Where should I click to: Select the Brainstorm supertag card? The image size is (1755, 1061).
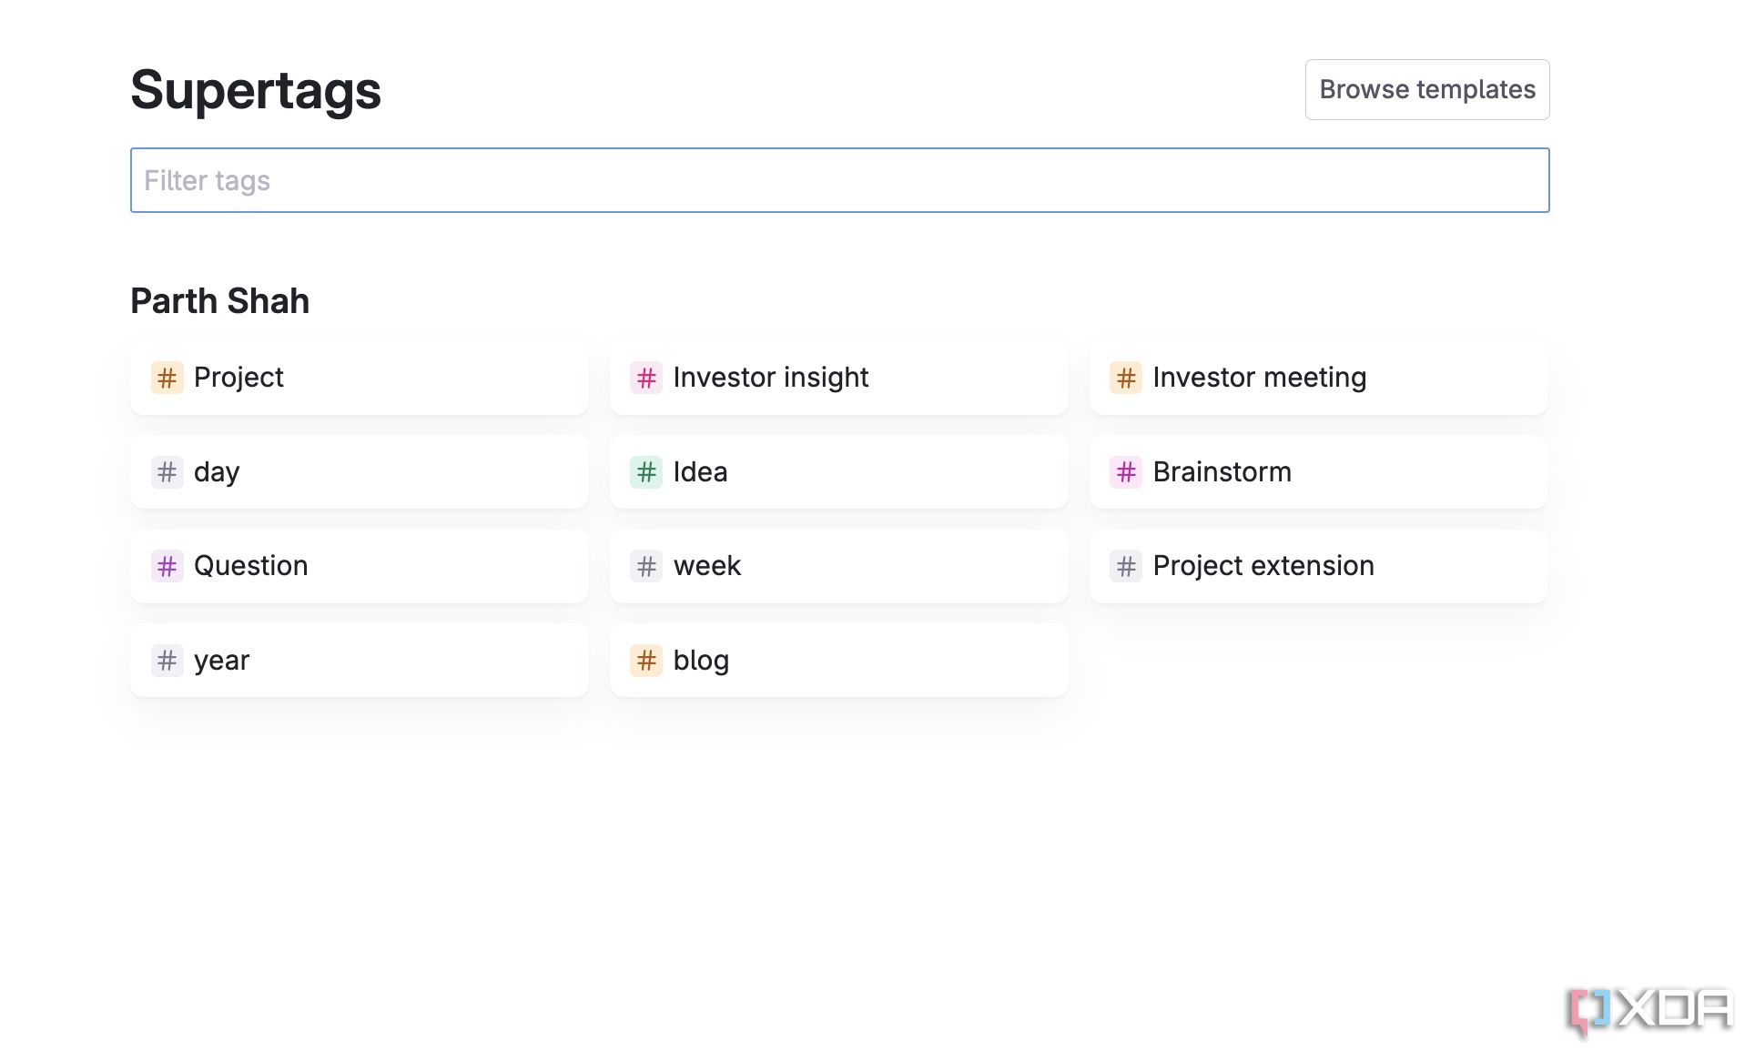(x=1318, y=472)
